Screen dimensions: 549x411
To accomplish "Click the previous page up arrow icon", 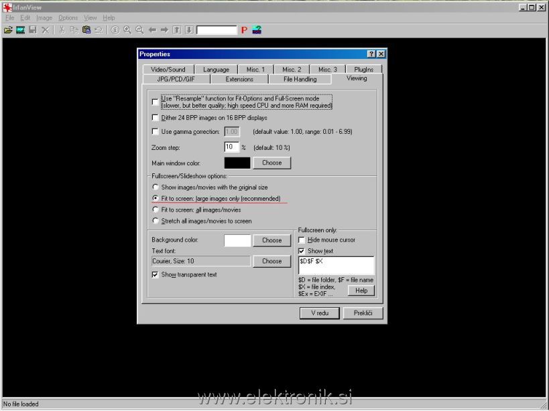I will pos(177,30).
